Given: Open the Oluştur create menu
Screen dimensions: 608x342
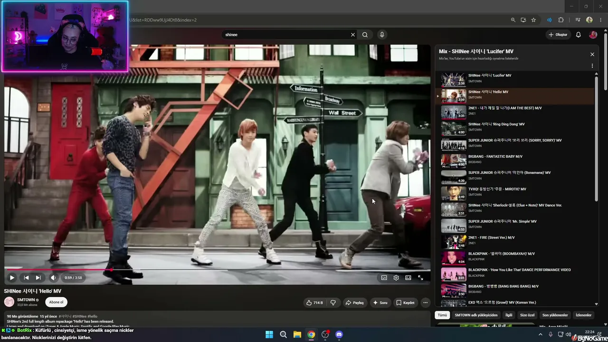Looking at the screenshot, I should tap(558, 35).
